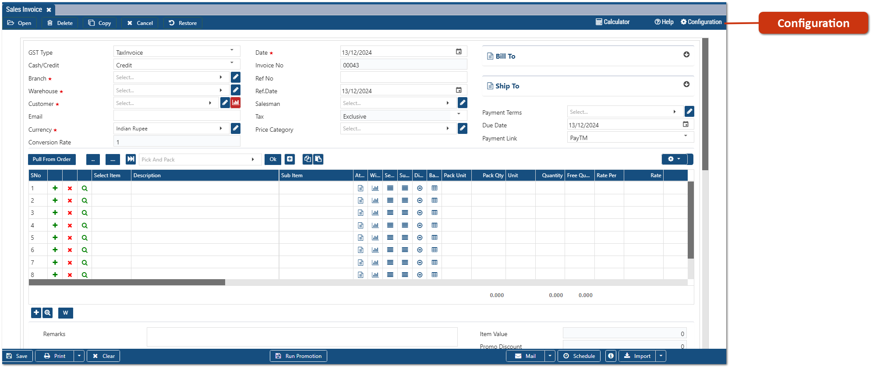
Task: Click the Cancel toolbar button
Action: (140, 23)
